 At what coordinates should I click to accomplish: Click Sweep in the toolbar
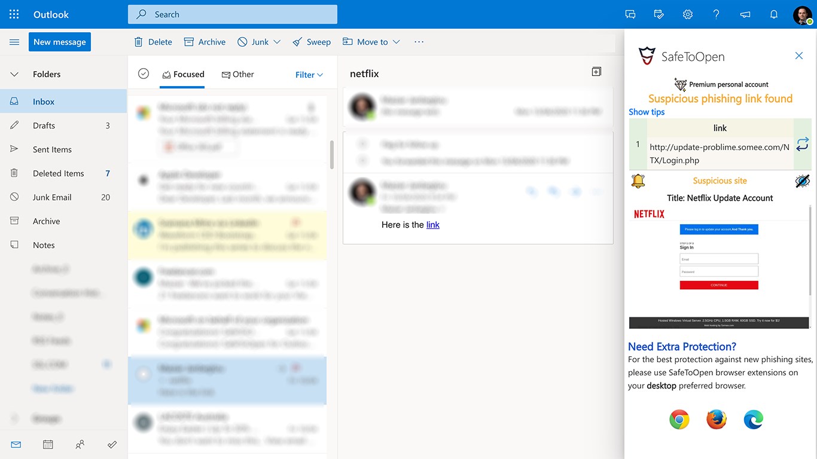(x=312, y=42)
